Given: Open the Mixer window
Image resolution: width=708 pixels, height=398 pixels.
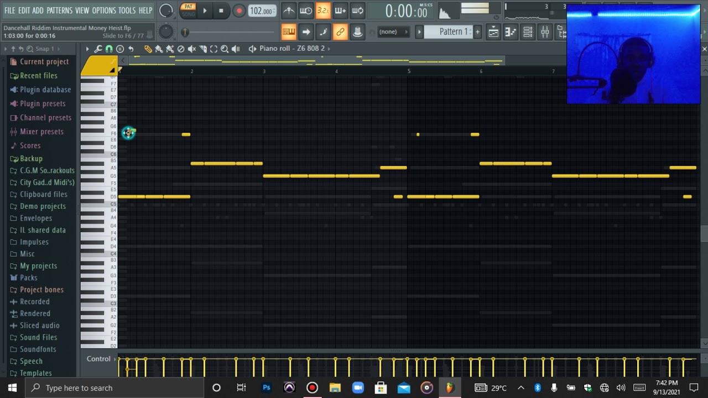Looking at the screenshot, I should (545, 32).
